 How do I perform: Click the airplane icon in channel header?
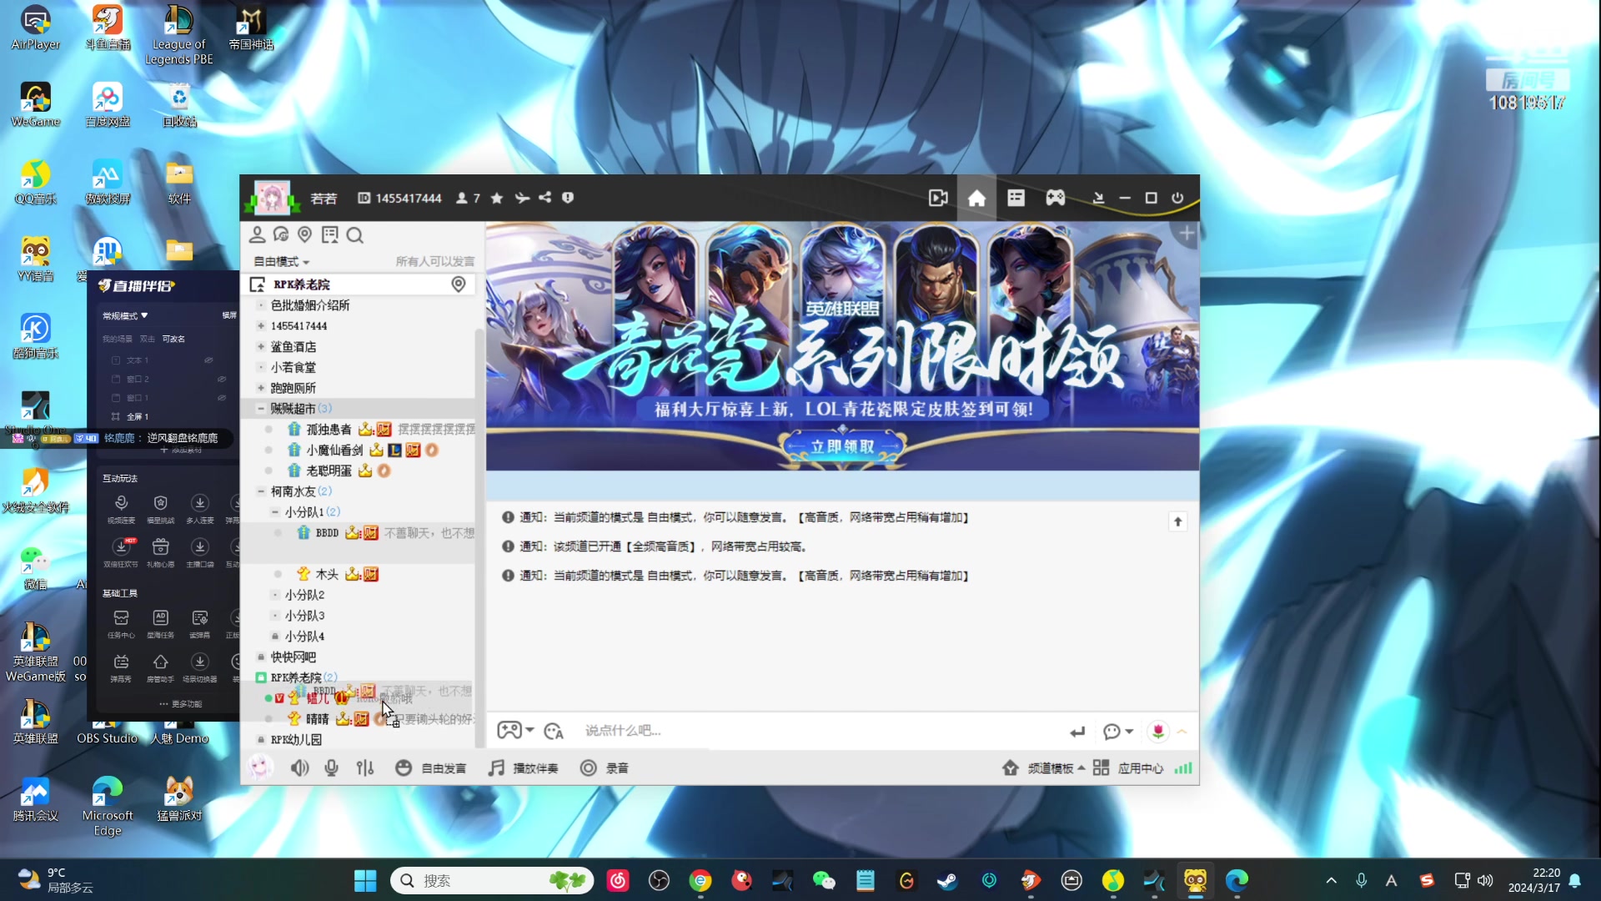coord(522,198)
